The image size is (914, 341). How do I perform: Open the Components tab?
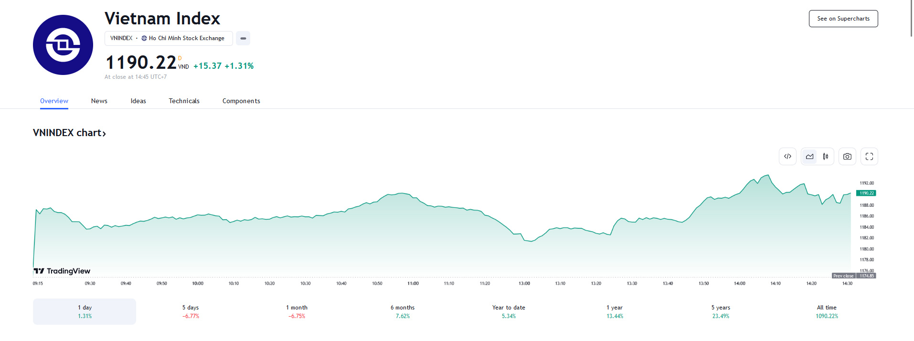pos(241,101)
